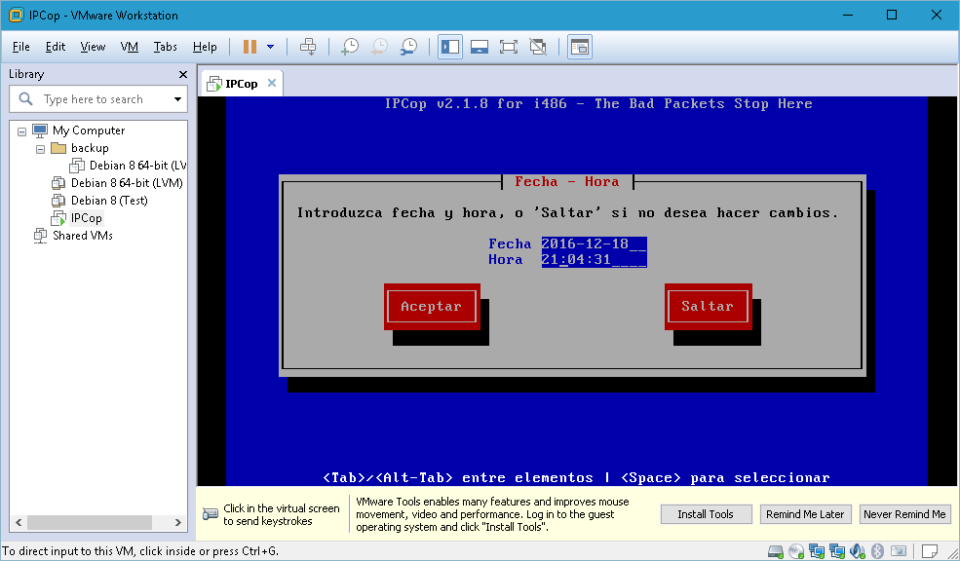
Task: Collapse the backup folder in the Library
Action: 39,147
